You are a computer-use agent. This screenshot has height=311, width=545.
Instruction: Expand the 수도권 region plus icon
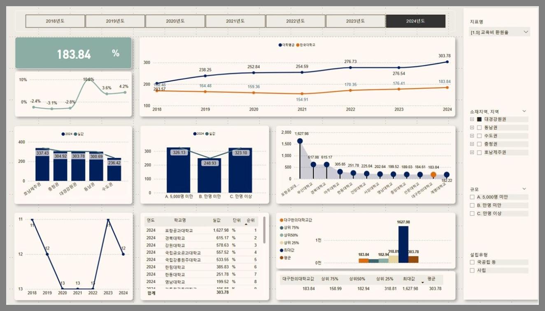[472, 136]
